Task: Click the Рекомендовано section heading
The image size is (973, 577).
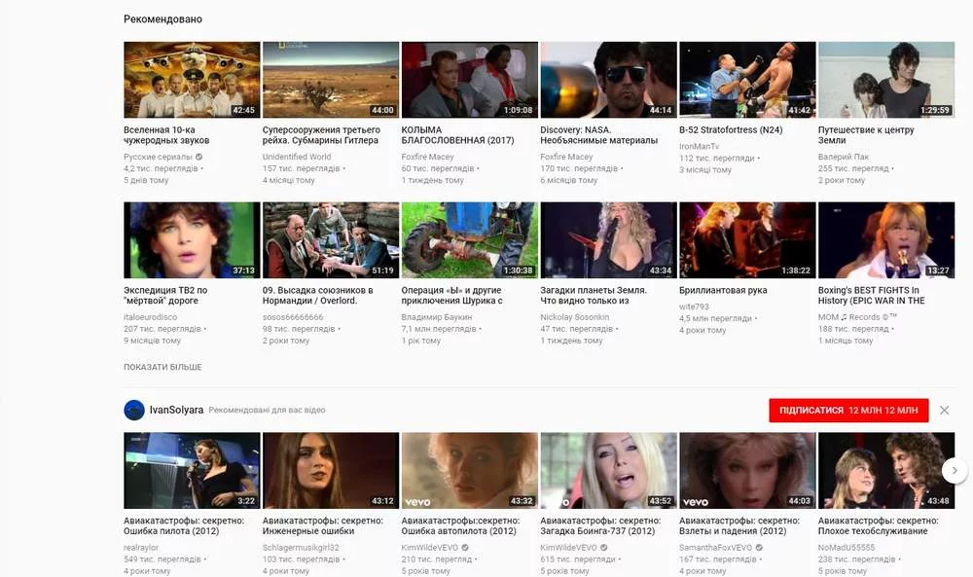Action: click(x=162, y=19)
